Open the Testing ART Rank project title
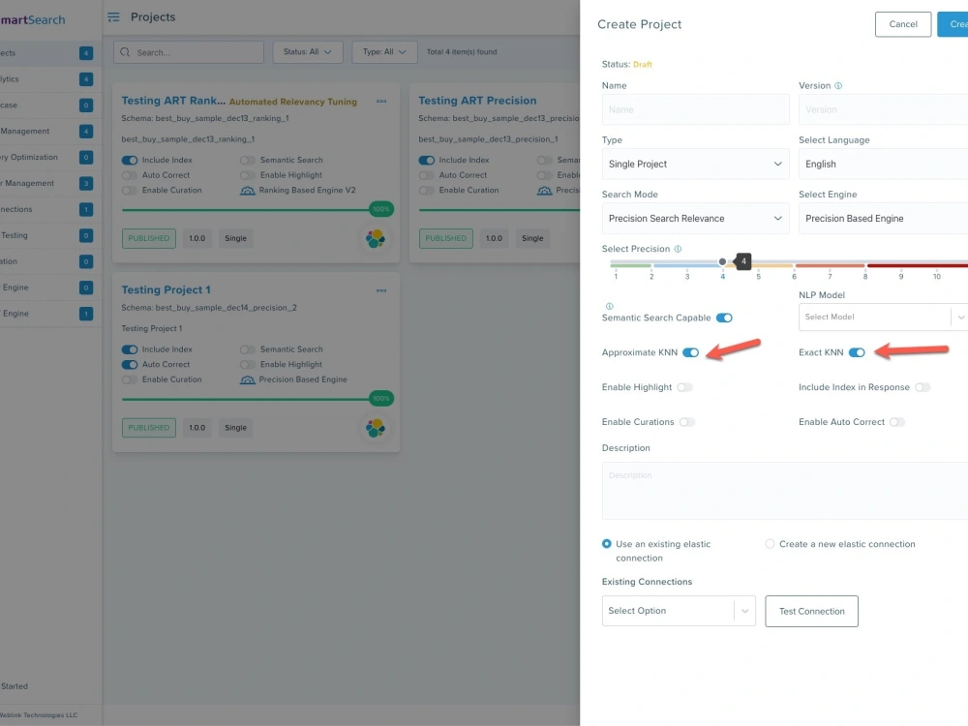Viewport: 968px width, 726px height. coord(173,101)
